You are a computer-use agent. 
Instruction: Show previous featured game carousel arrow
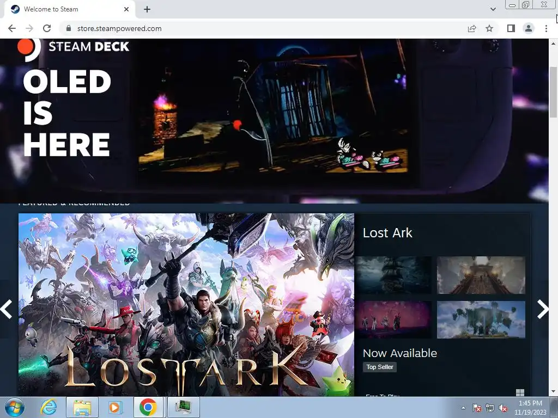pos(7,309)
